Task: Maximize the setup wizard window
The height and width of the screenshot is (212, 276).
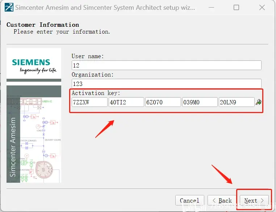Action: [236, 8]
